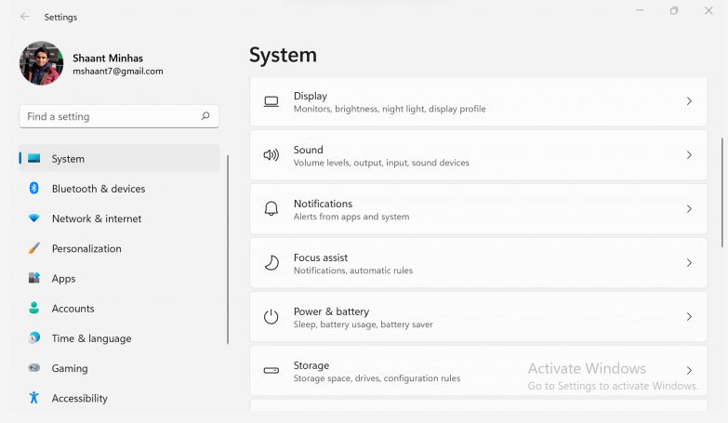Open Shaant Minhas profile picture
The image size is (728, 423).
click(x=41, y=63)
